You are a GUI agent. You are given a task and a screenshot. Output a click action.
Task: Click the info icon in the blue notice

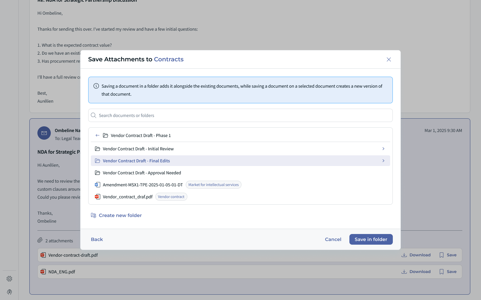click(x=96, y=86)
